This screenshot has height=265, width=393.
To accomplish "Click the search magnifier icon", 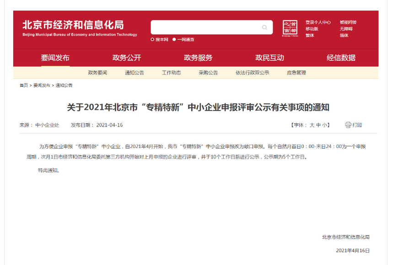I will [264, 27].
